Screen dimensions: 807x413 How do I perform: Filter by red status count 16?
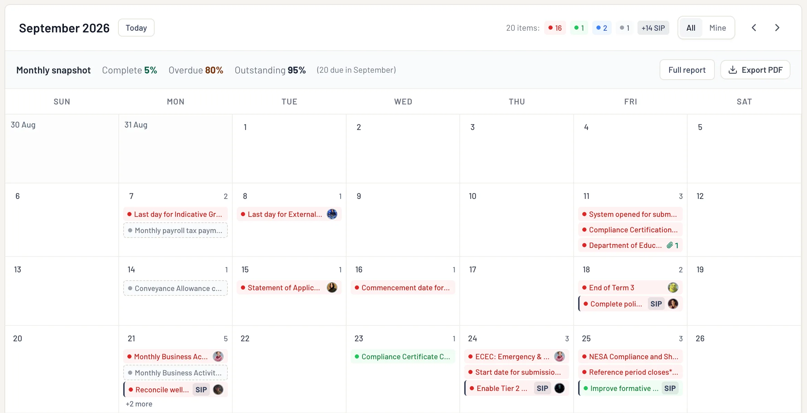(x=555, y=28)
